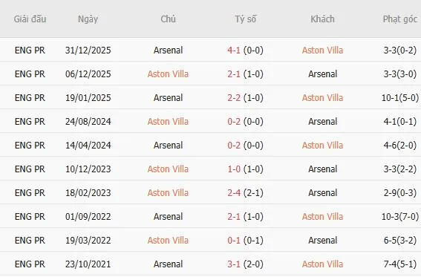Select the Ngày column header
421x277 pixels.
point(88,19)
